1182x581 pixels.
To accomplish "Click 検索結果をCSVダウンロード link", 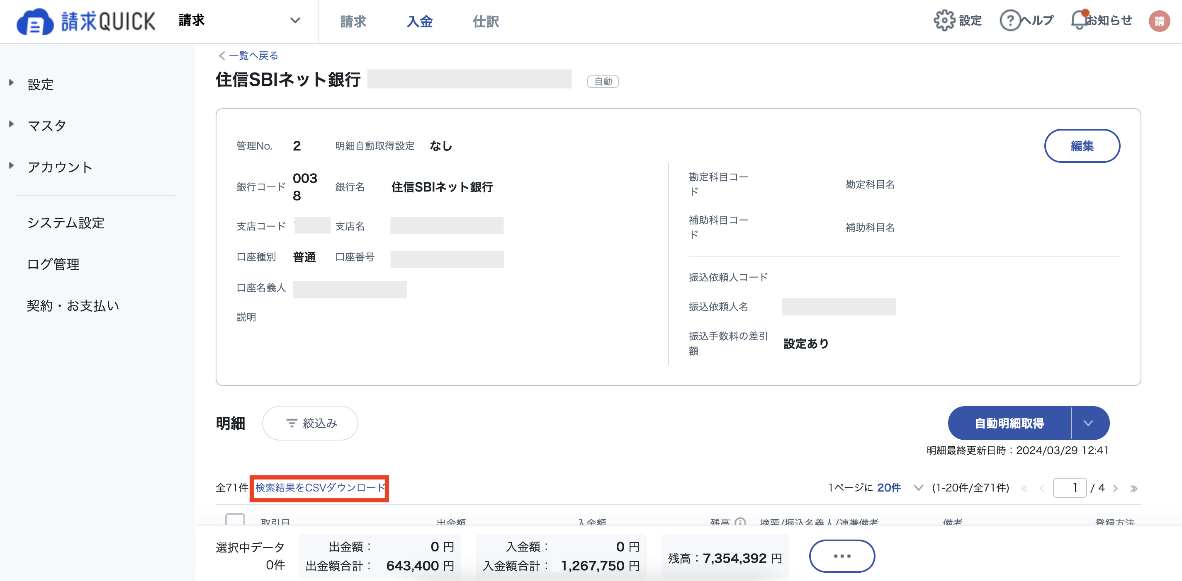I will (320, 487).
